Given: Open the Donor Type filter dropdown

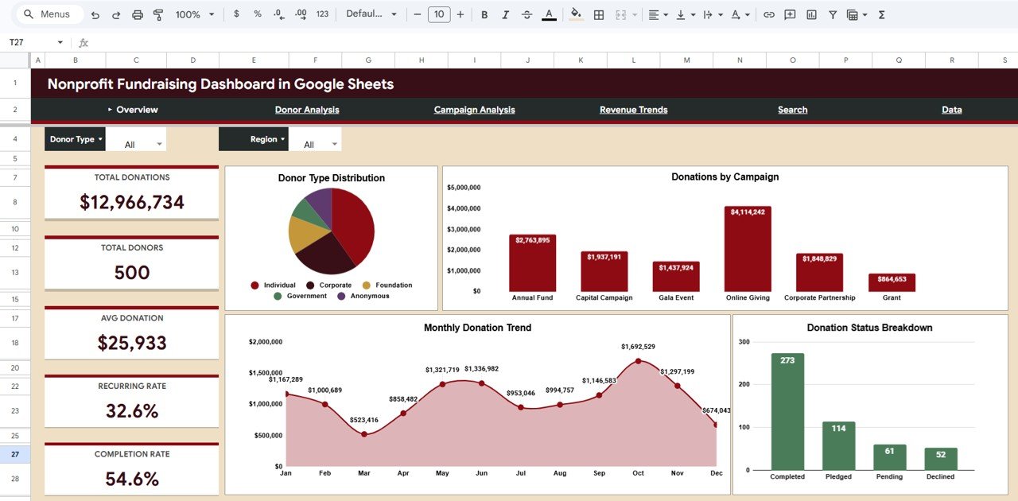Looking at the screenshot, I should coord(75,138).
